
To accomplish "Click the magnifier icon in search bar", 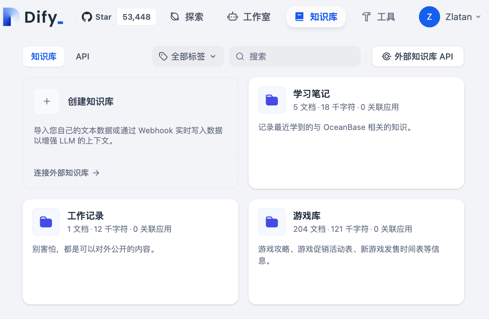I will point(239,57).
